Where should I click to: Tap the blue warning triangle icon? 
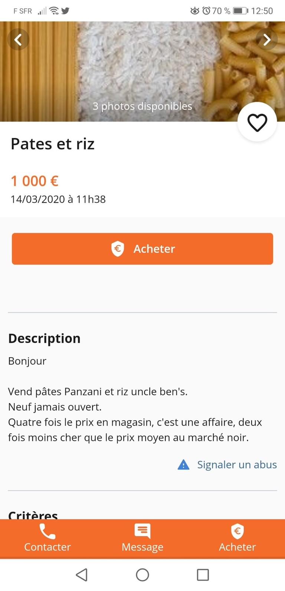click(184, 464)
